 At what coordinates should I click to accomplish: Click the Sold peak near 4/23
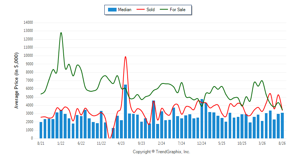(125, 56)
